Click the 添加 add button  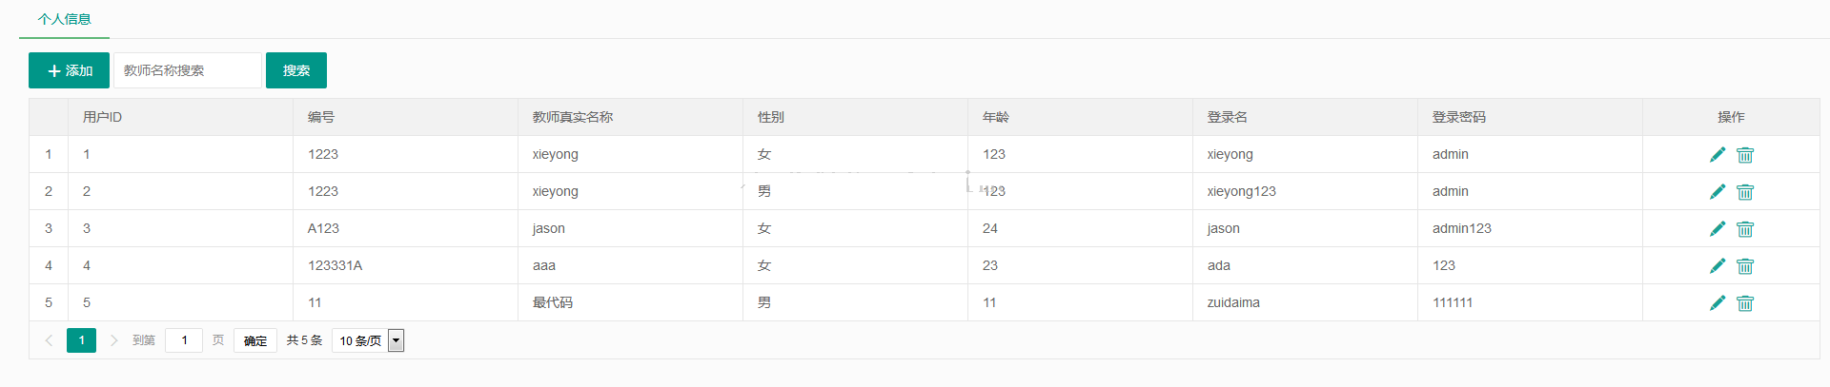69,70
